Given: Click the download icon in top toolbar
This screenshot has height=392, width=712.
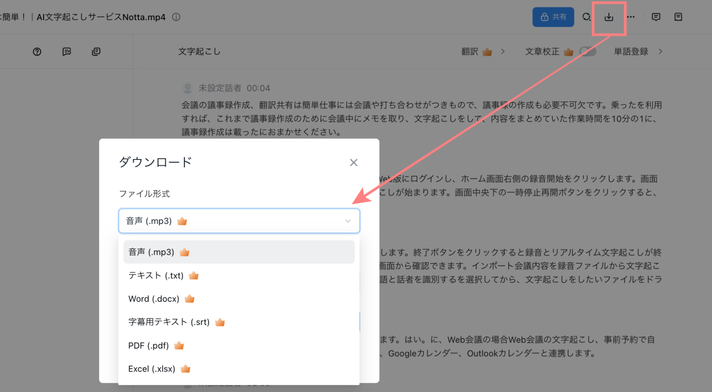Looking at the screenshot, I should pyautogui.click(x=609, y=17).
